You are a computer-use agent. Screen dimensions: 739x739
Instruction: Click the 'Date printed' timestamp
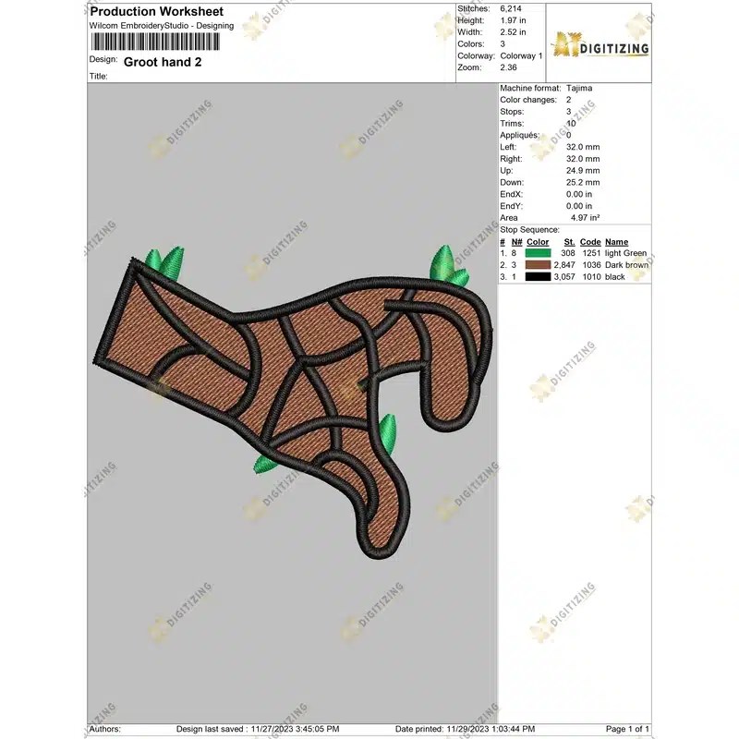[466, 729]
